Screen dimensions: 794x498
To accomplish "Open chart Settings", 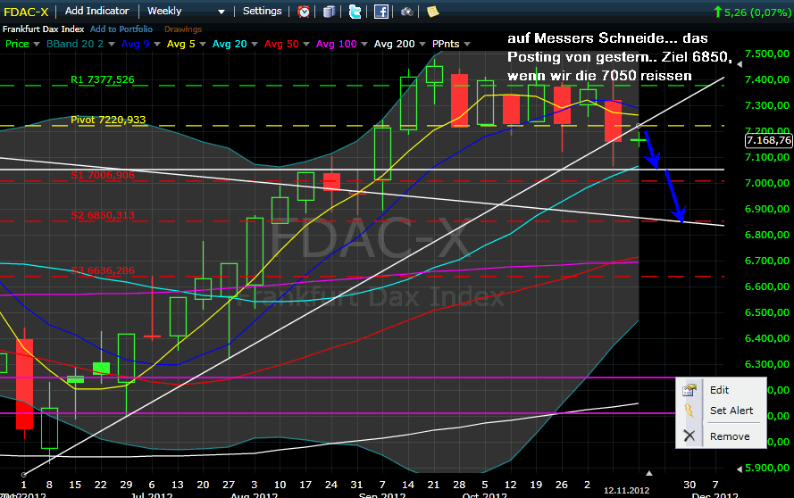I will coord(262,11).
